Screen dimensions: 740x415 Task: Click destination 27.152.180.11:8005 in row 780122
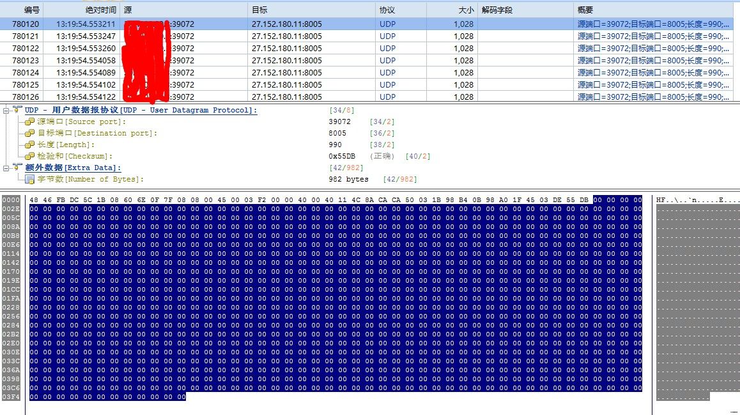(287, 48)
